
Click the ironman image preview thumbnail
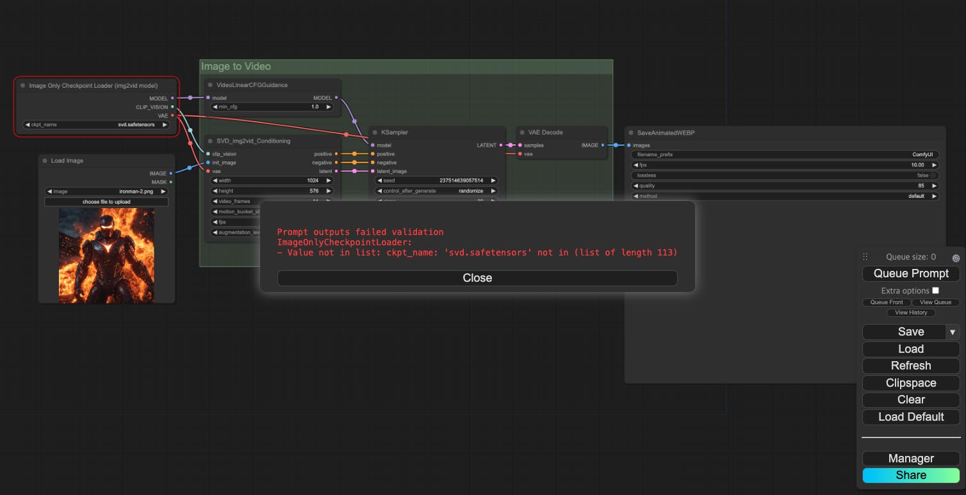click(x=106, y=255)
